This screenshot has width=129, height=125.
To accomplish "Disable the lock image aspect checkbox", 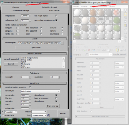I will click(56, 16).
